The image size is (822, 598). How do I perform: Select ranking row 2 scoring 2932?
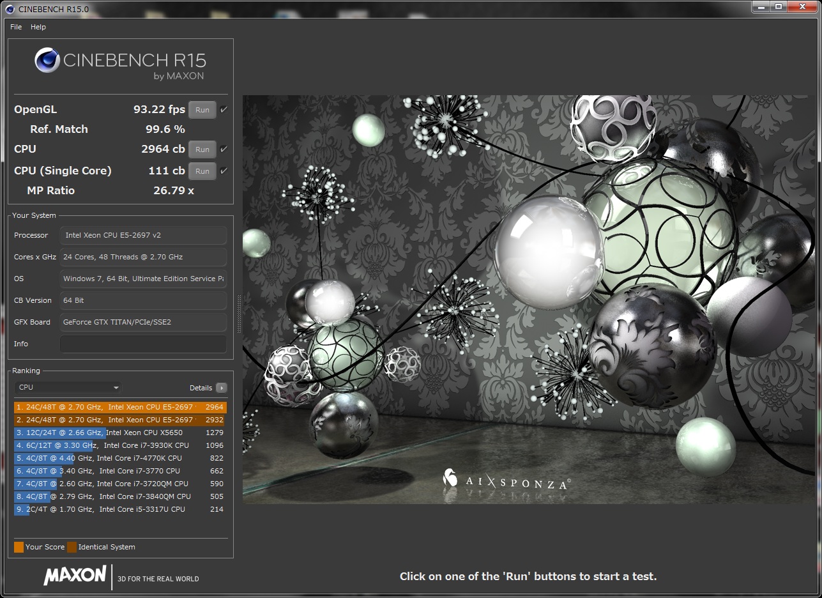point(120,420)
